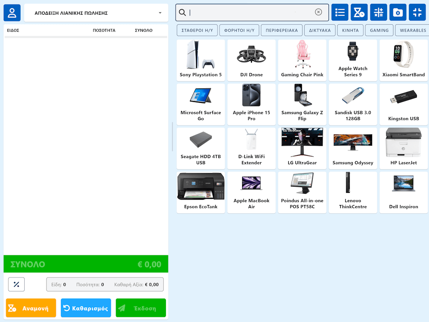Click the Αναμονή hold button
This screenshot has width=429, height=322.
(x=31, y=308)
